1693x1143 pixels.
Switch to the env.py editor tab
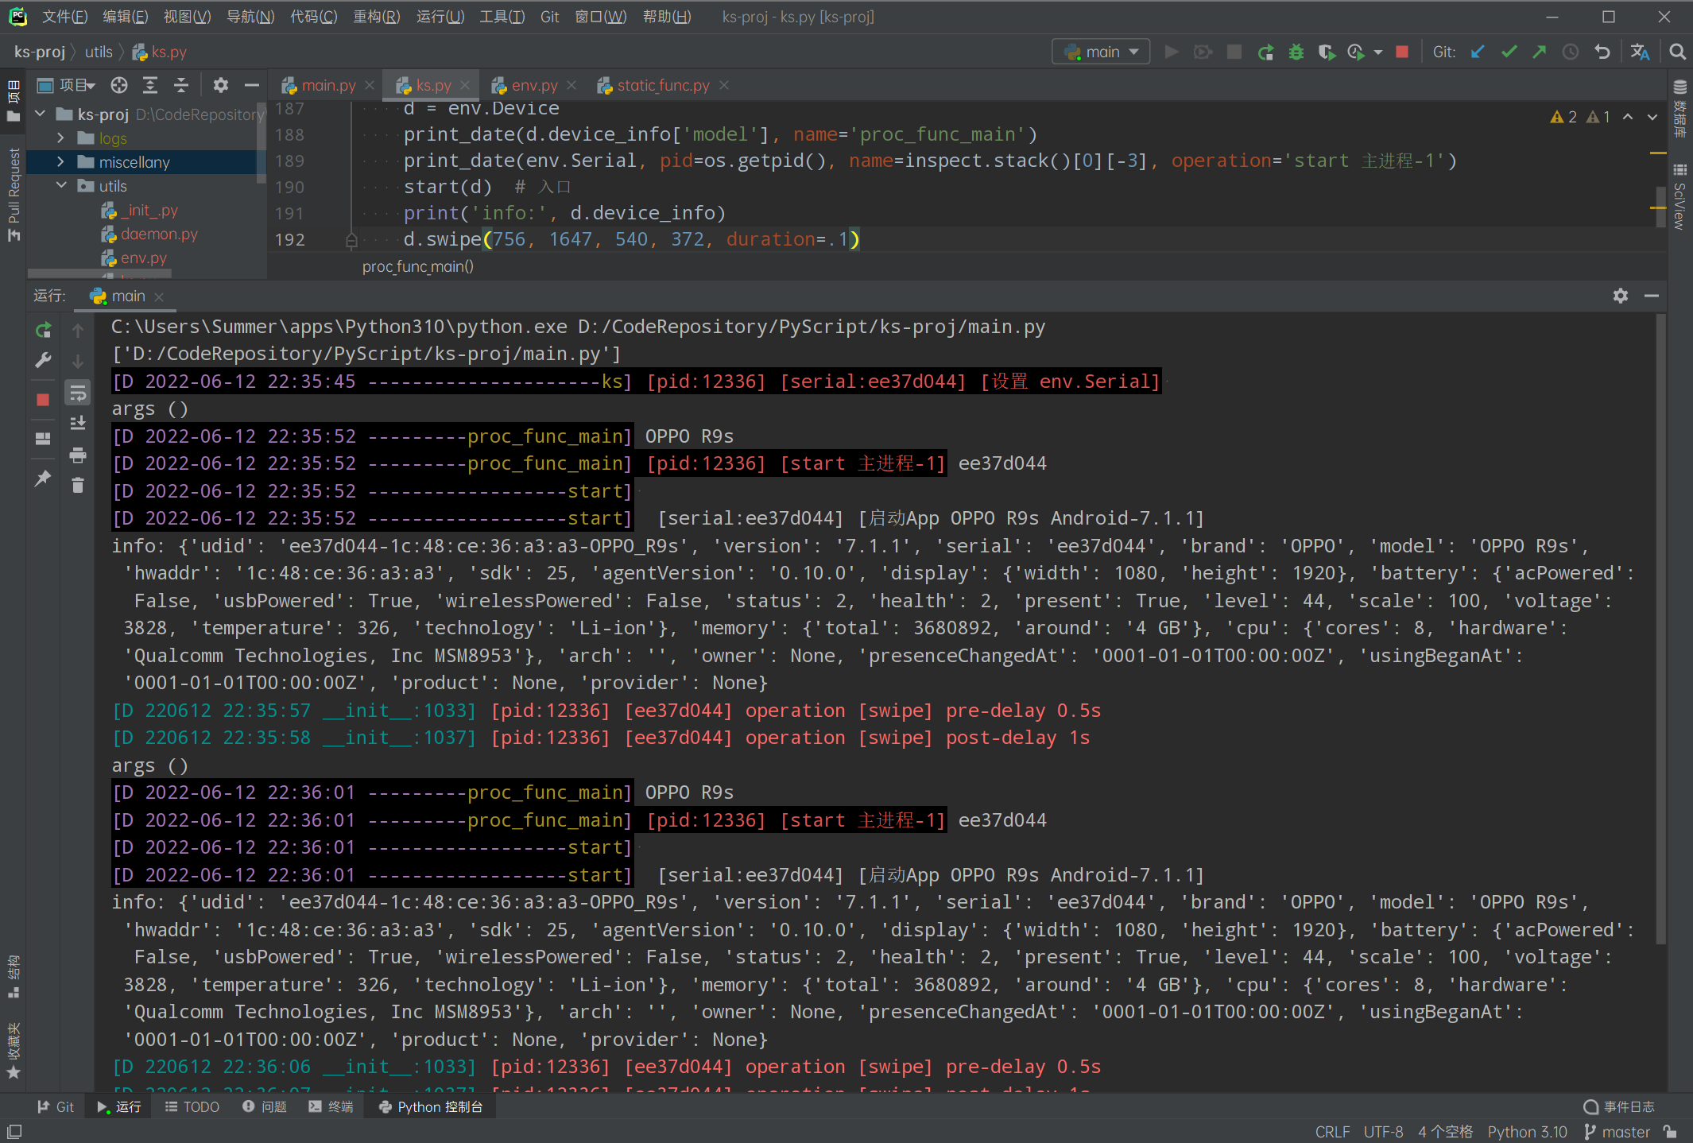pyautogui.click(x=534, y=85)
